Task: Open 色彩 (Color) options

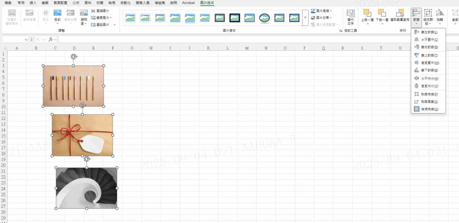Action: [57, 17]
